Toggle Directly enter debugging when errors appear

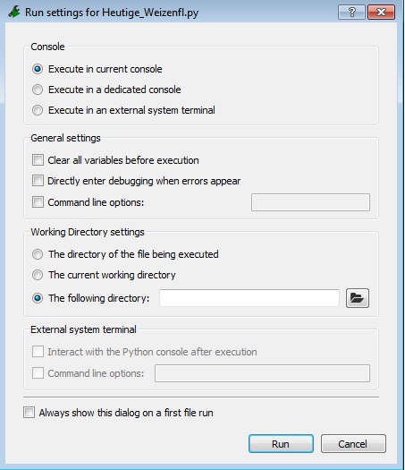38,181
